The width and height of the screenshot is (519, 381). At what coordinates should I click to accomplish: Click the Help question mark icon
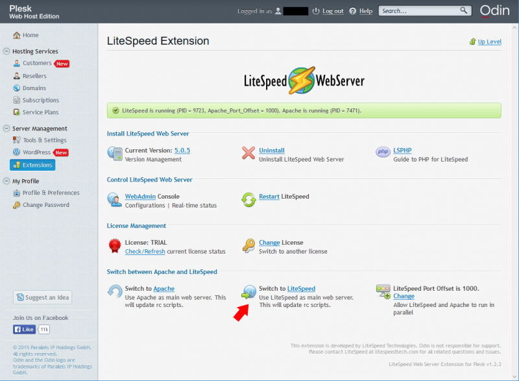(x=353, y=11)
